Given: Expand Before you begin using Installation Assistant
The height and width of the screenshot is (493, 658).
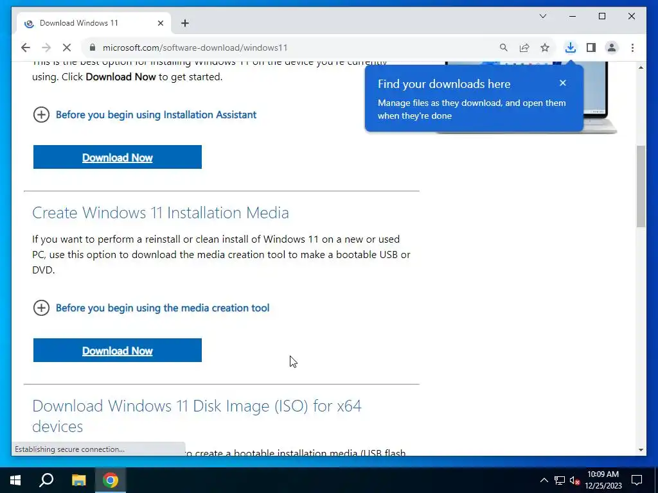Looking at the screenshot, I should [x=145, y=115].
